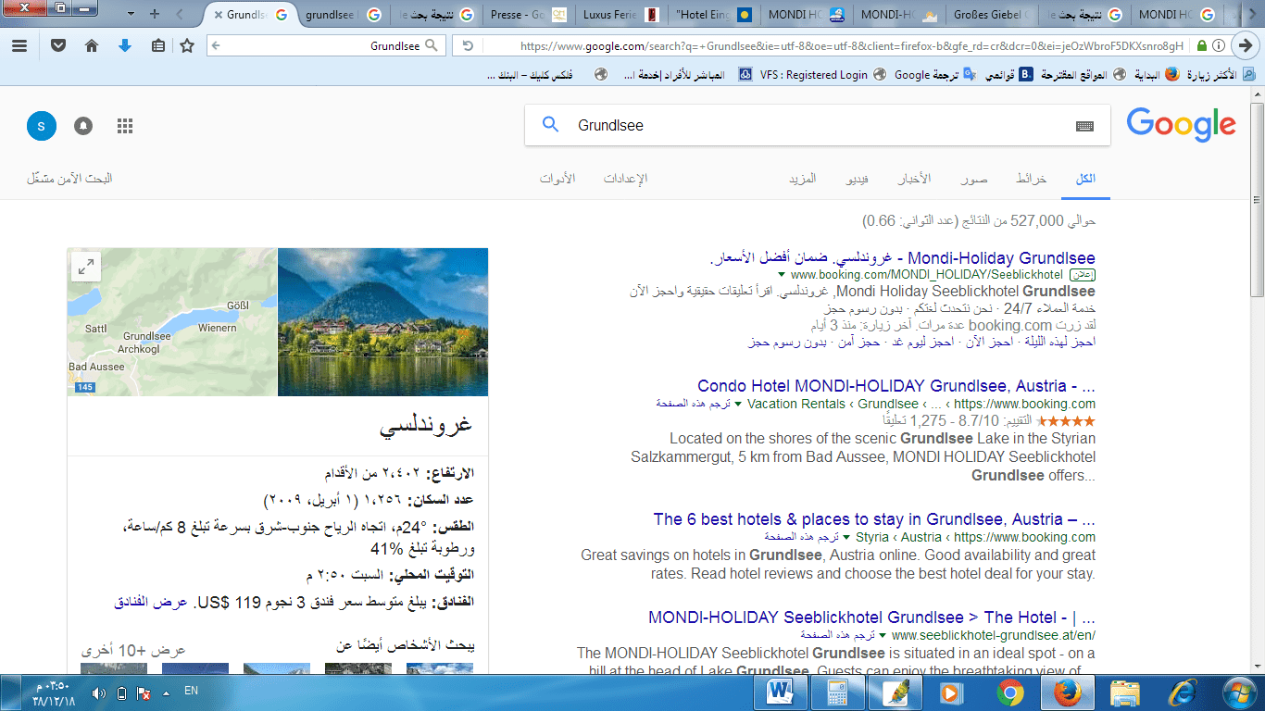Click the EN language indicator
This screenshot has height=711, width=1265.
click(192, 691)
